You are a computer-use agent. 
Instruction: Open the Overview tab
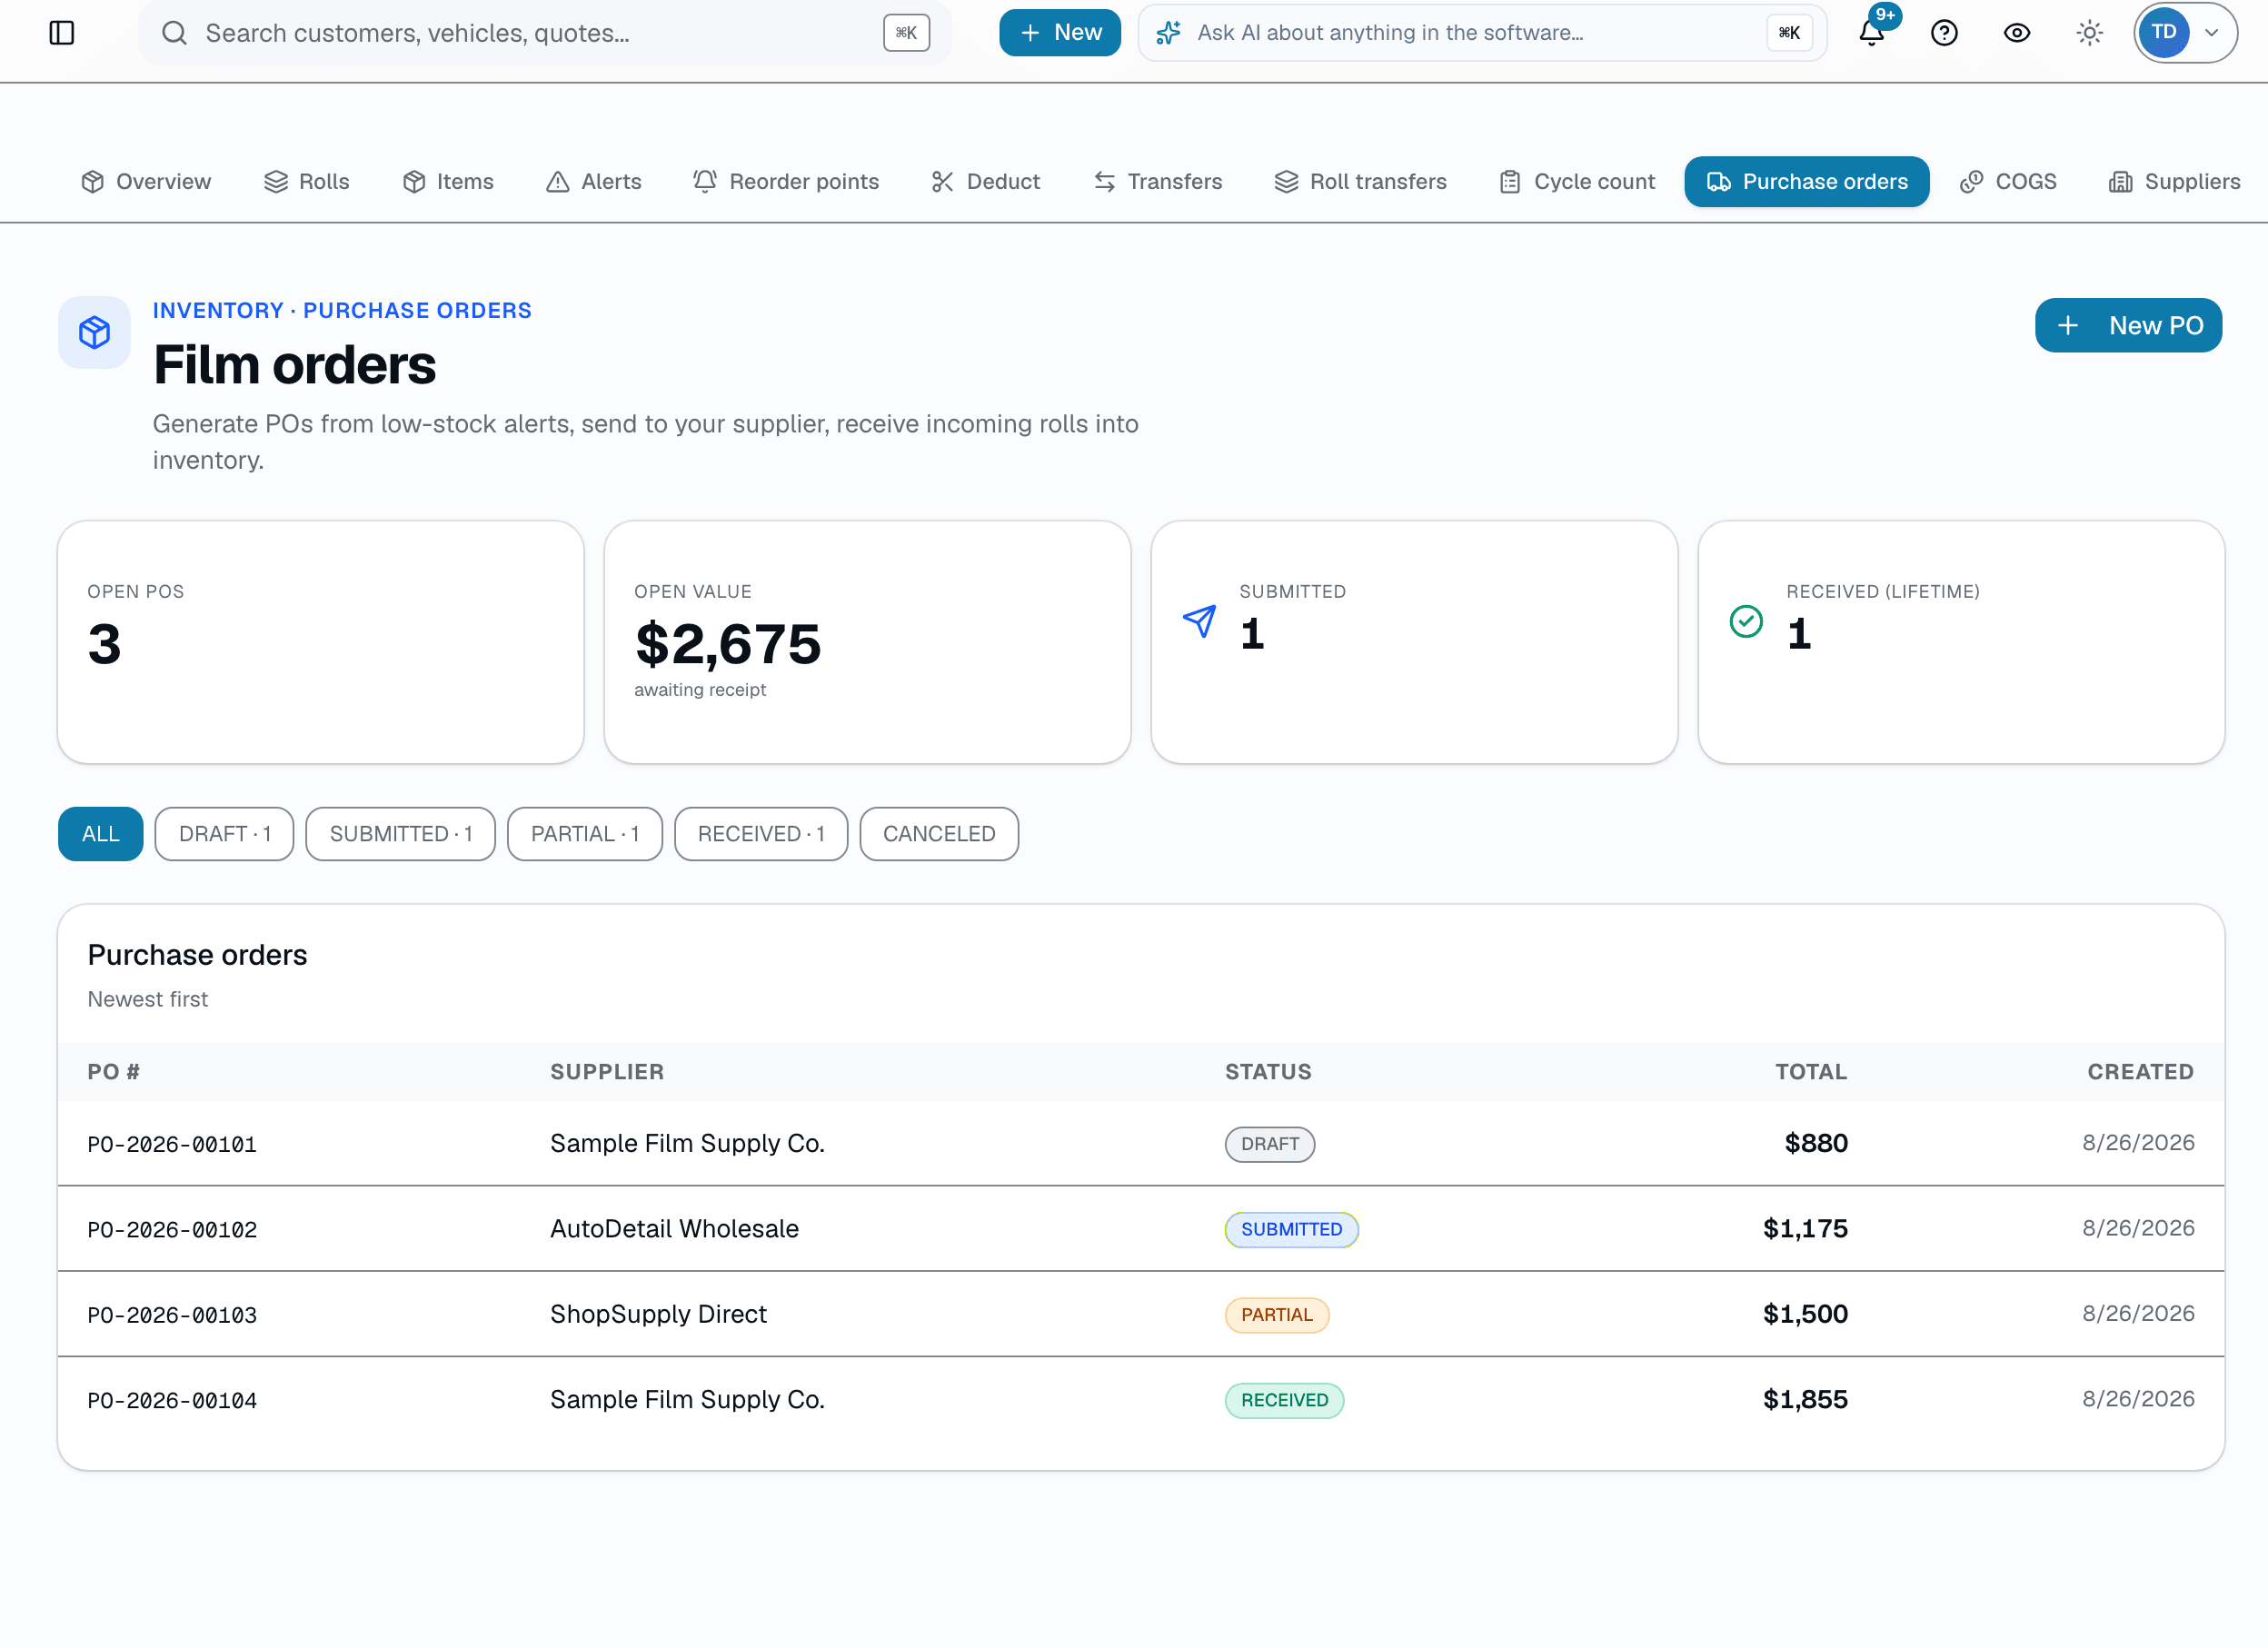(x=146, y=182)
